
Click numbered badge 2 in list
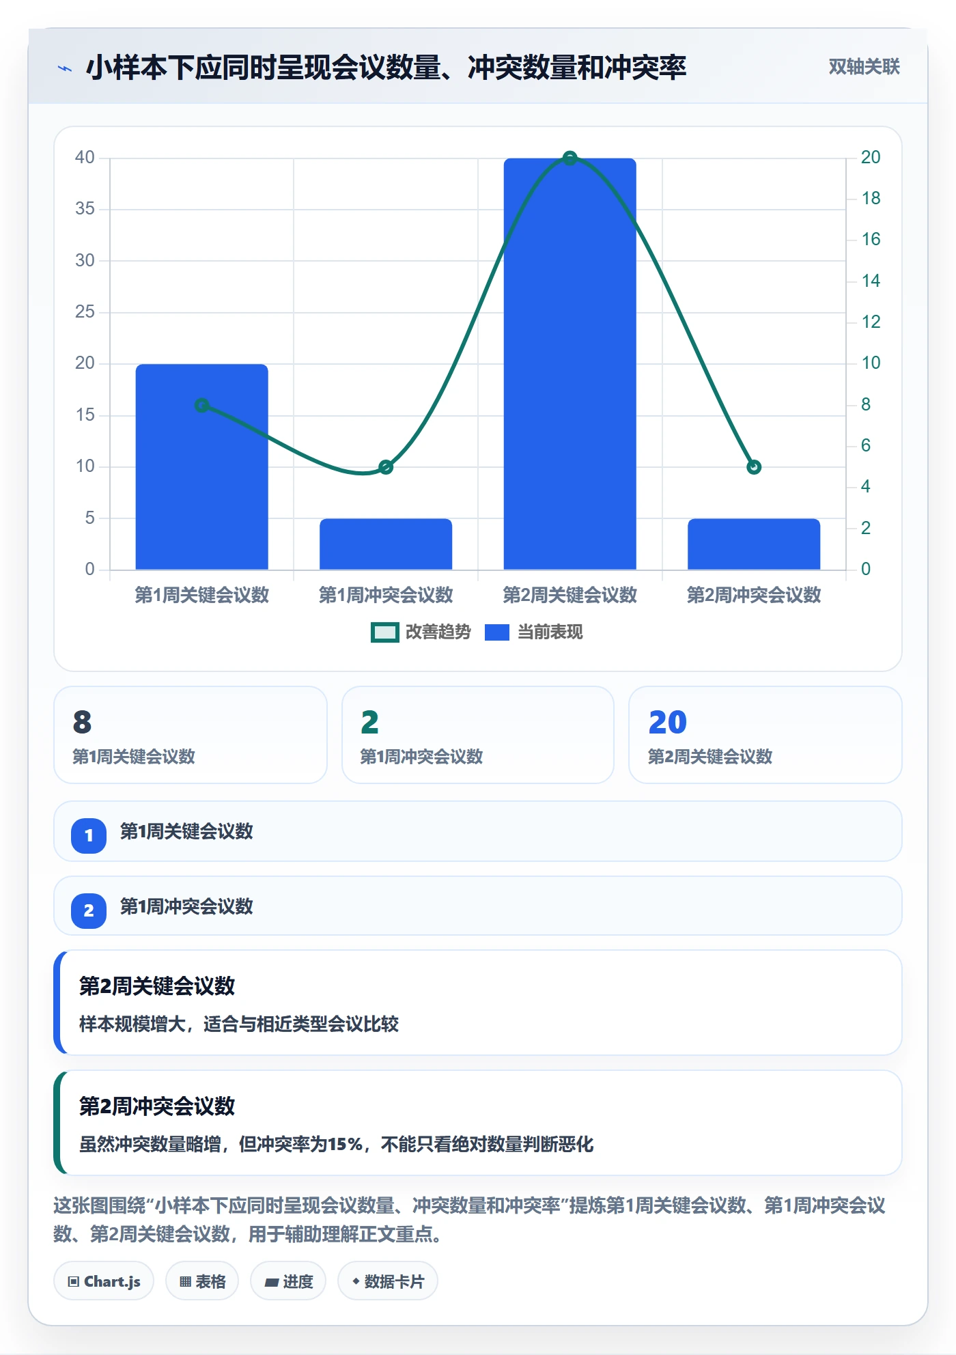pyautogui.click(x=89, y=910)
